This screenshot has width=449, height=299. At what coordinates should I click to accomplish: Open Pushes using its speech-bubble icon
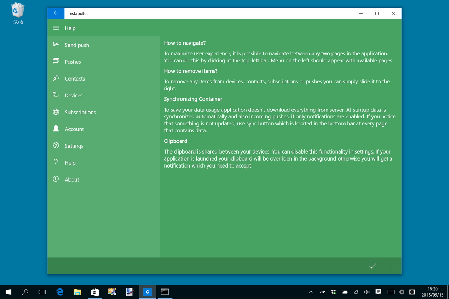[x=56, y=61]
